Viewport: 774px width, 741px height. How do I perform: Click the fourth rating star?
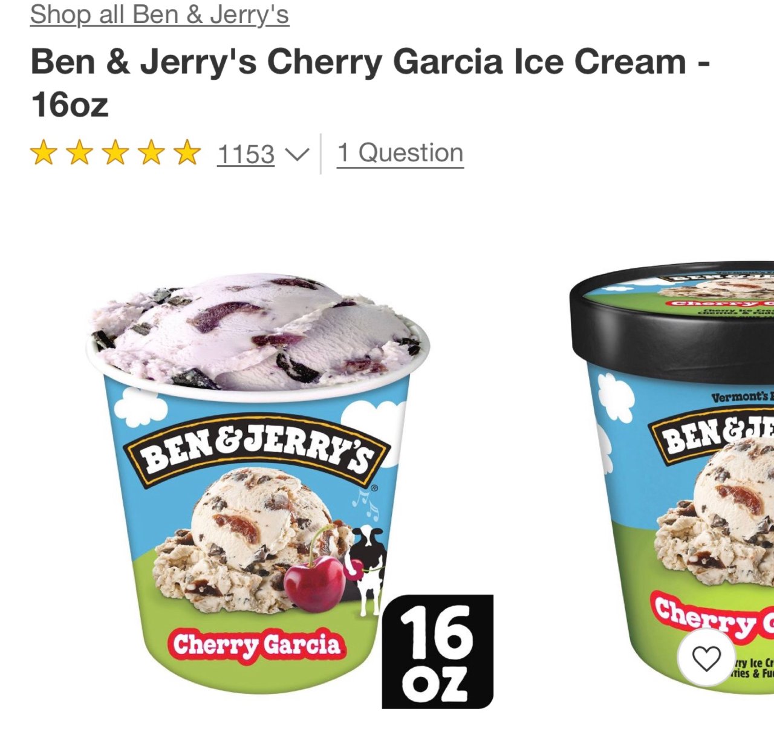[151, 152]
